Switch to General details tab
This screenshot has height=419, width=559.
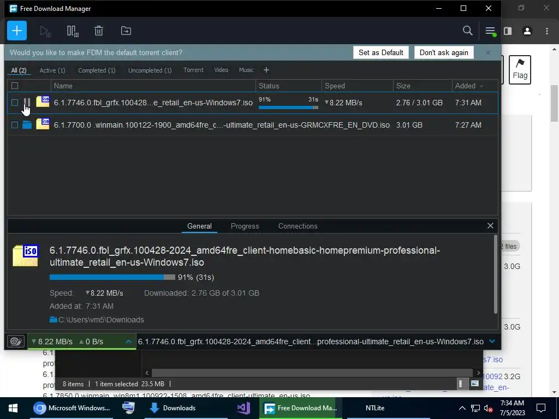pos(199,226)
